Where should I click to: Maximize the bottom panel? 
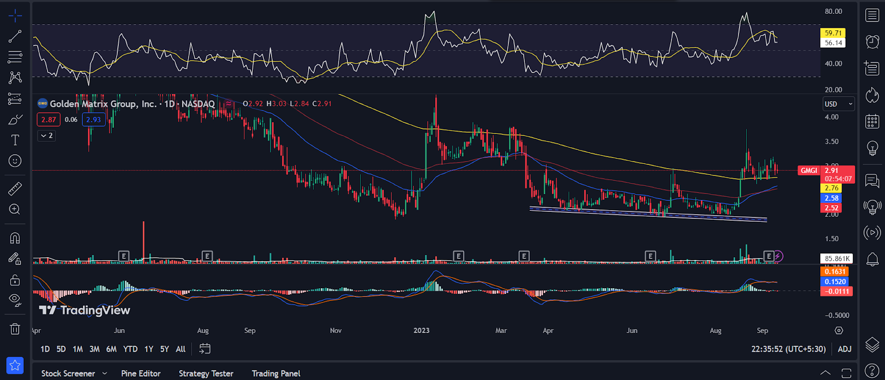846,373
